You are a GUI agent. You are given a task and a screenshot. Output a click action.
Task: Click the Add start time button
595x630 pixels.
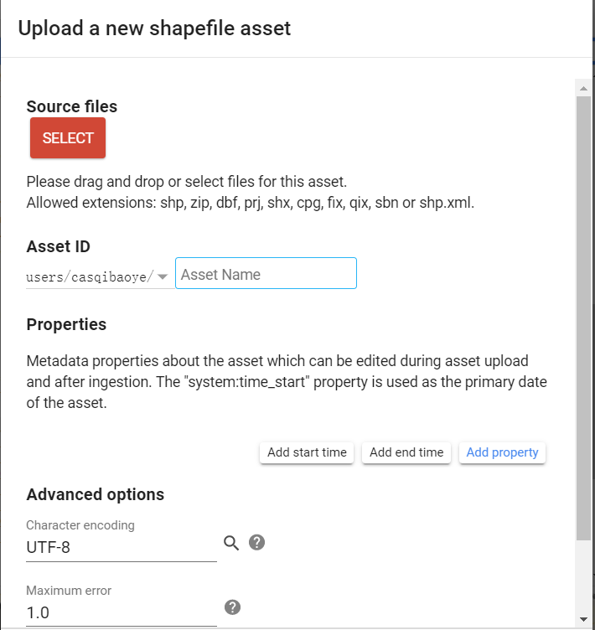pyautogui.click(x=307, y=452)
